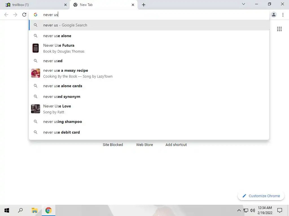This screenshot has height=216, width=289.
Task: Choose 'never use a messy recipe' suggestion
Action: click(x=149, y=73)
